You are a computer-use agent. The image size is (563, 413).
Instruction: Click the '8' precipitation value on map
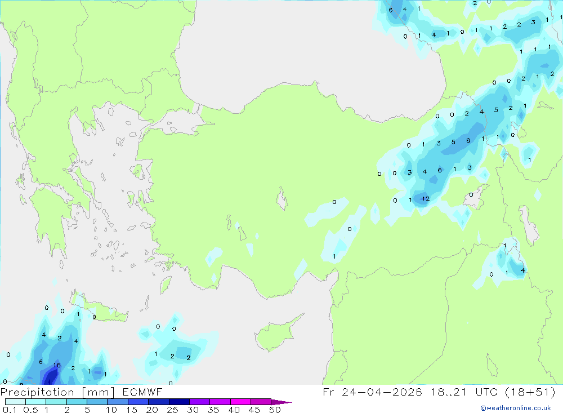coord(468,140)
